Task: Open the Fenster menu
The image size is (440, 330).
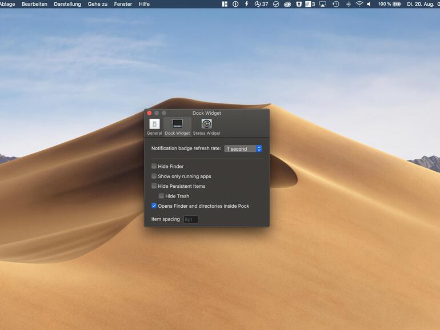Action: [x=123, y=4]
